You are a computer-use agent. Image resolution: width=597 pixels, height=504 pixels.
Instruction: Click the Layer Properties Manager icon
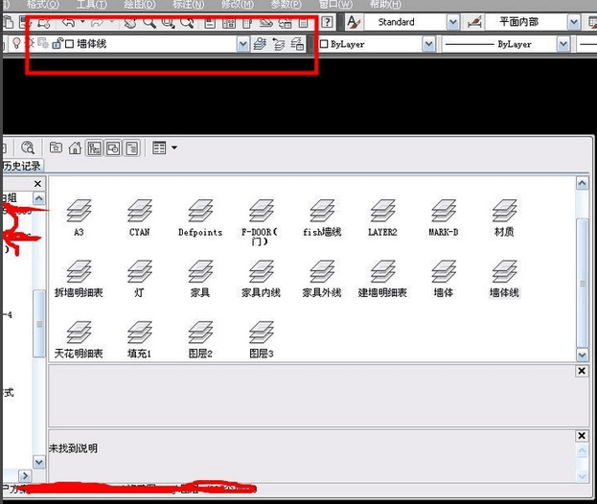258,44
